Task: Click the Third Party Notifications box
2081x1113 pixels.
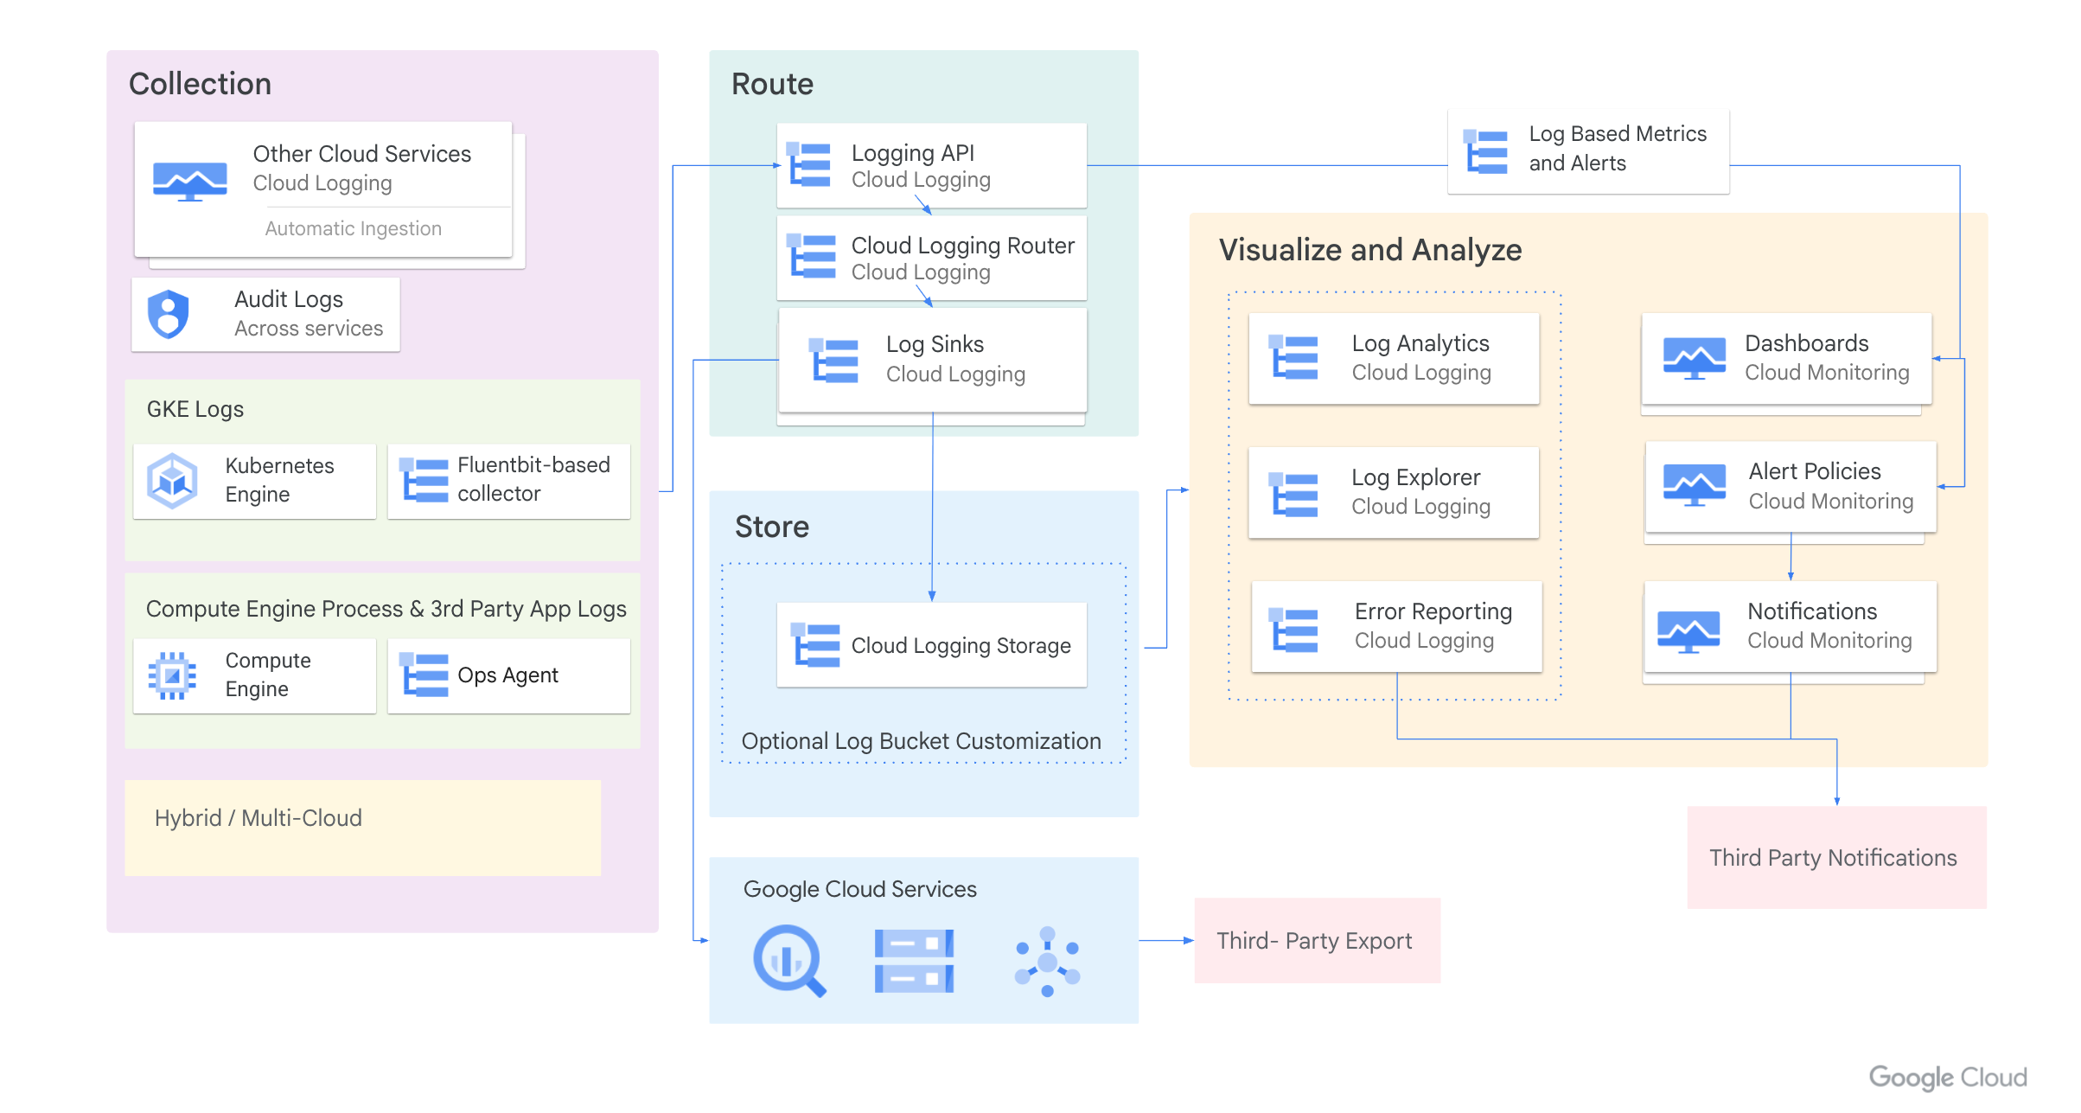Action: pos(1836,857)
